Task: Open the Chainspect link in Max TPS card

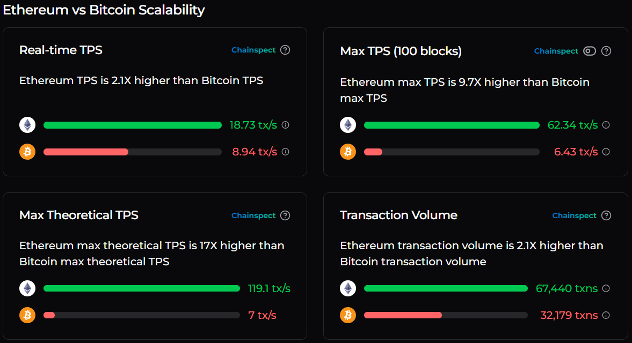Action: 556,51
